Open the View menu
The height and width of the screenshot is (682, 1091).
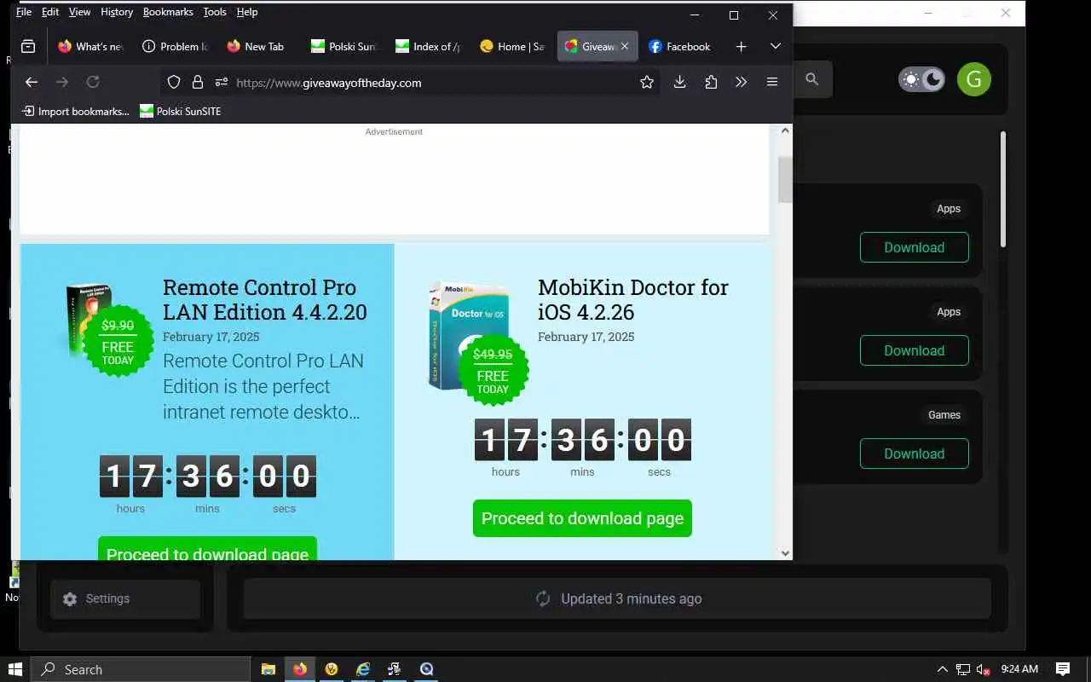pos(79,12)
